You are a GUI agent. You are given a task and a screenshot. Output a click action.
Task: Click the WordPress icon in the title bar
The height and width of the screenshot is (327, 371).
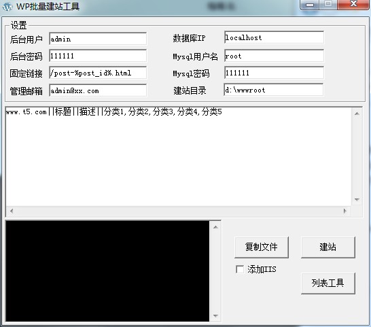coord(7,6)
